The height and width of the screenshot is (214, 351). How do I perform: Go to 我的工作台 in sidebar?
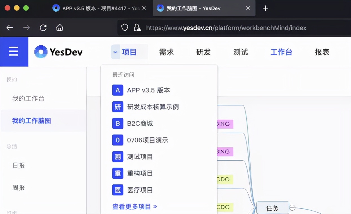point(28,99)
